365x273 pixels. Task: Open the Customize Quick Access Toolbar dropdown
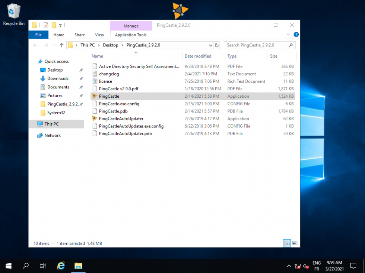[60, 25]
